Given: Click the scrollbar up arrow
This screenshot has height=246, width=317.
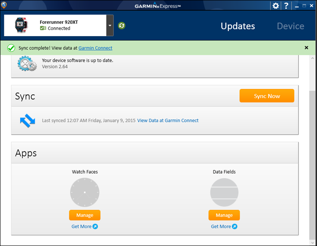Looking at the screenshot, I should [x=313, y=59].
